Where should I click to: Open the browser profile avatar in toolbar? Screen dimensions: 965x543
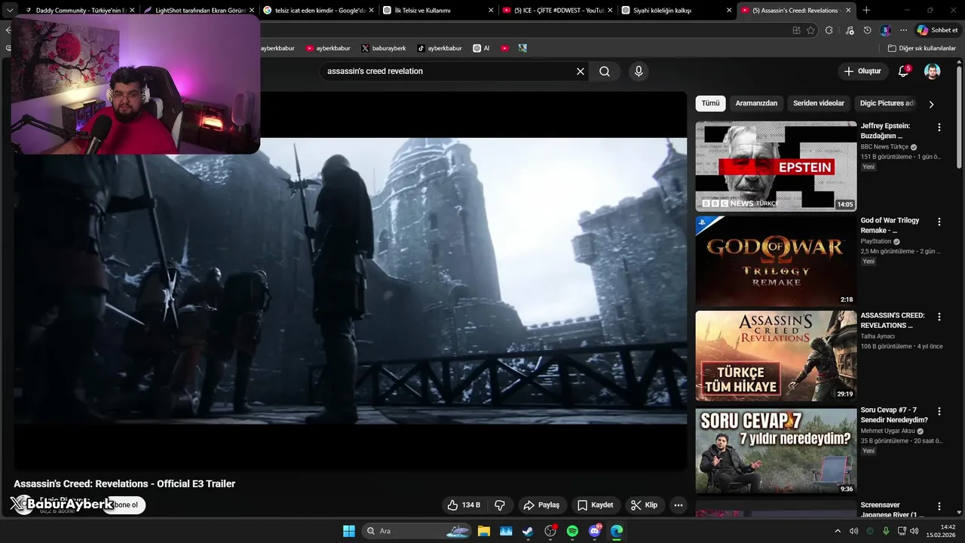(x=886, y=30)
